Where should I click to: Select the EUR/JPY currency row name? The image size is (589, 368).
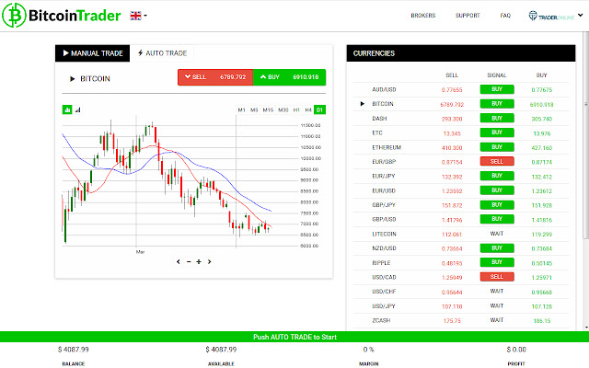click(384, 176)
